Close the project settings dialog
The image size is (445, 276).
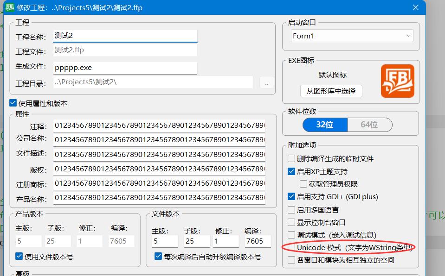pos(416,7)
